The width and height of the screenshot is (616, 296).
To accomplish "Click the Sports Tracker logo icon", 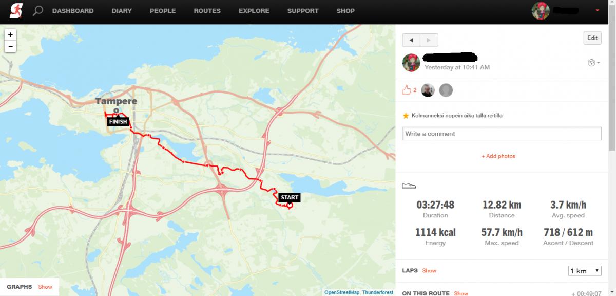I will [16, 11].
